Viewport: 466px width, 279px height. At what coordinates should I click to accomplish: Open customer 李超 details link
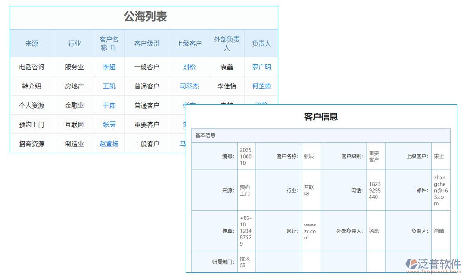pyautogui.click(x=109, y=66)
